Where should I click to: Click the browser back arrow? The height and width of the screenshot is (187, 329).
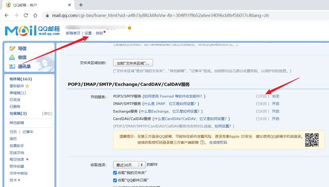7,15
